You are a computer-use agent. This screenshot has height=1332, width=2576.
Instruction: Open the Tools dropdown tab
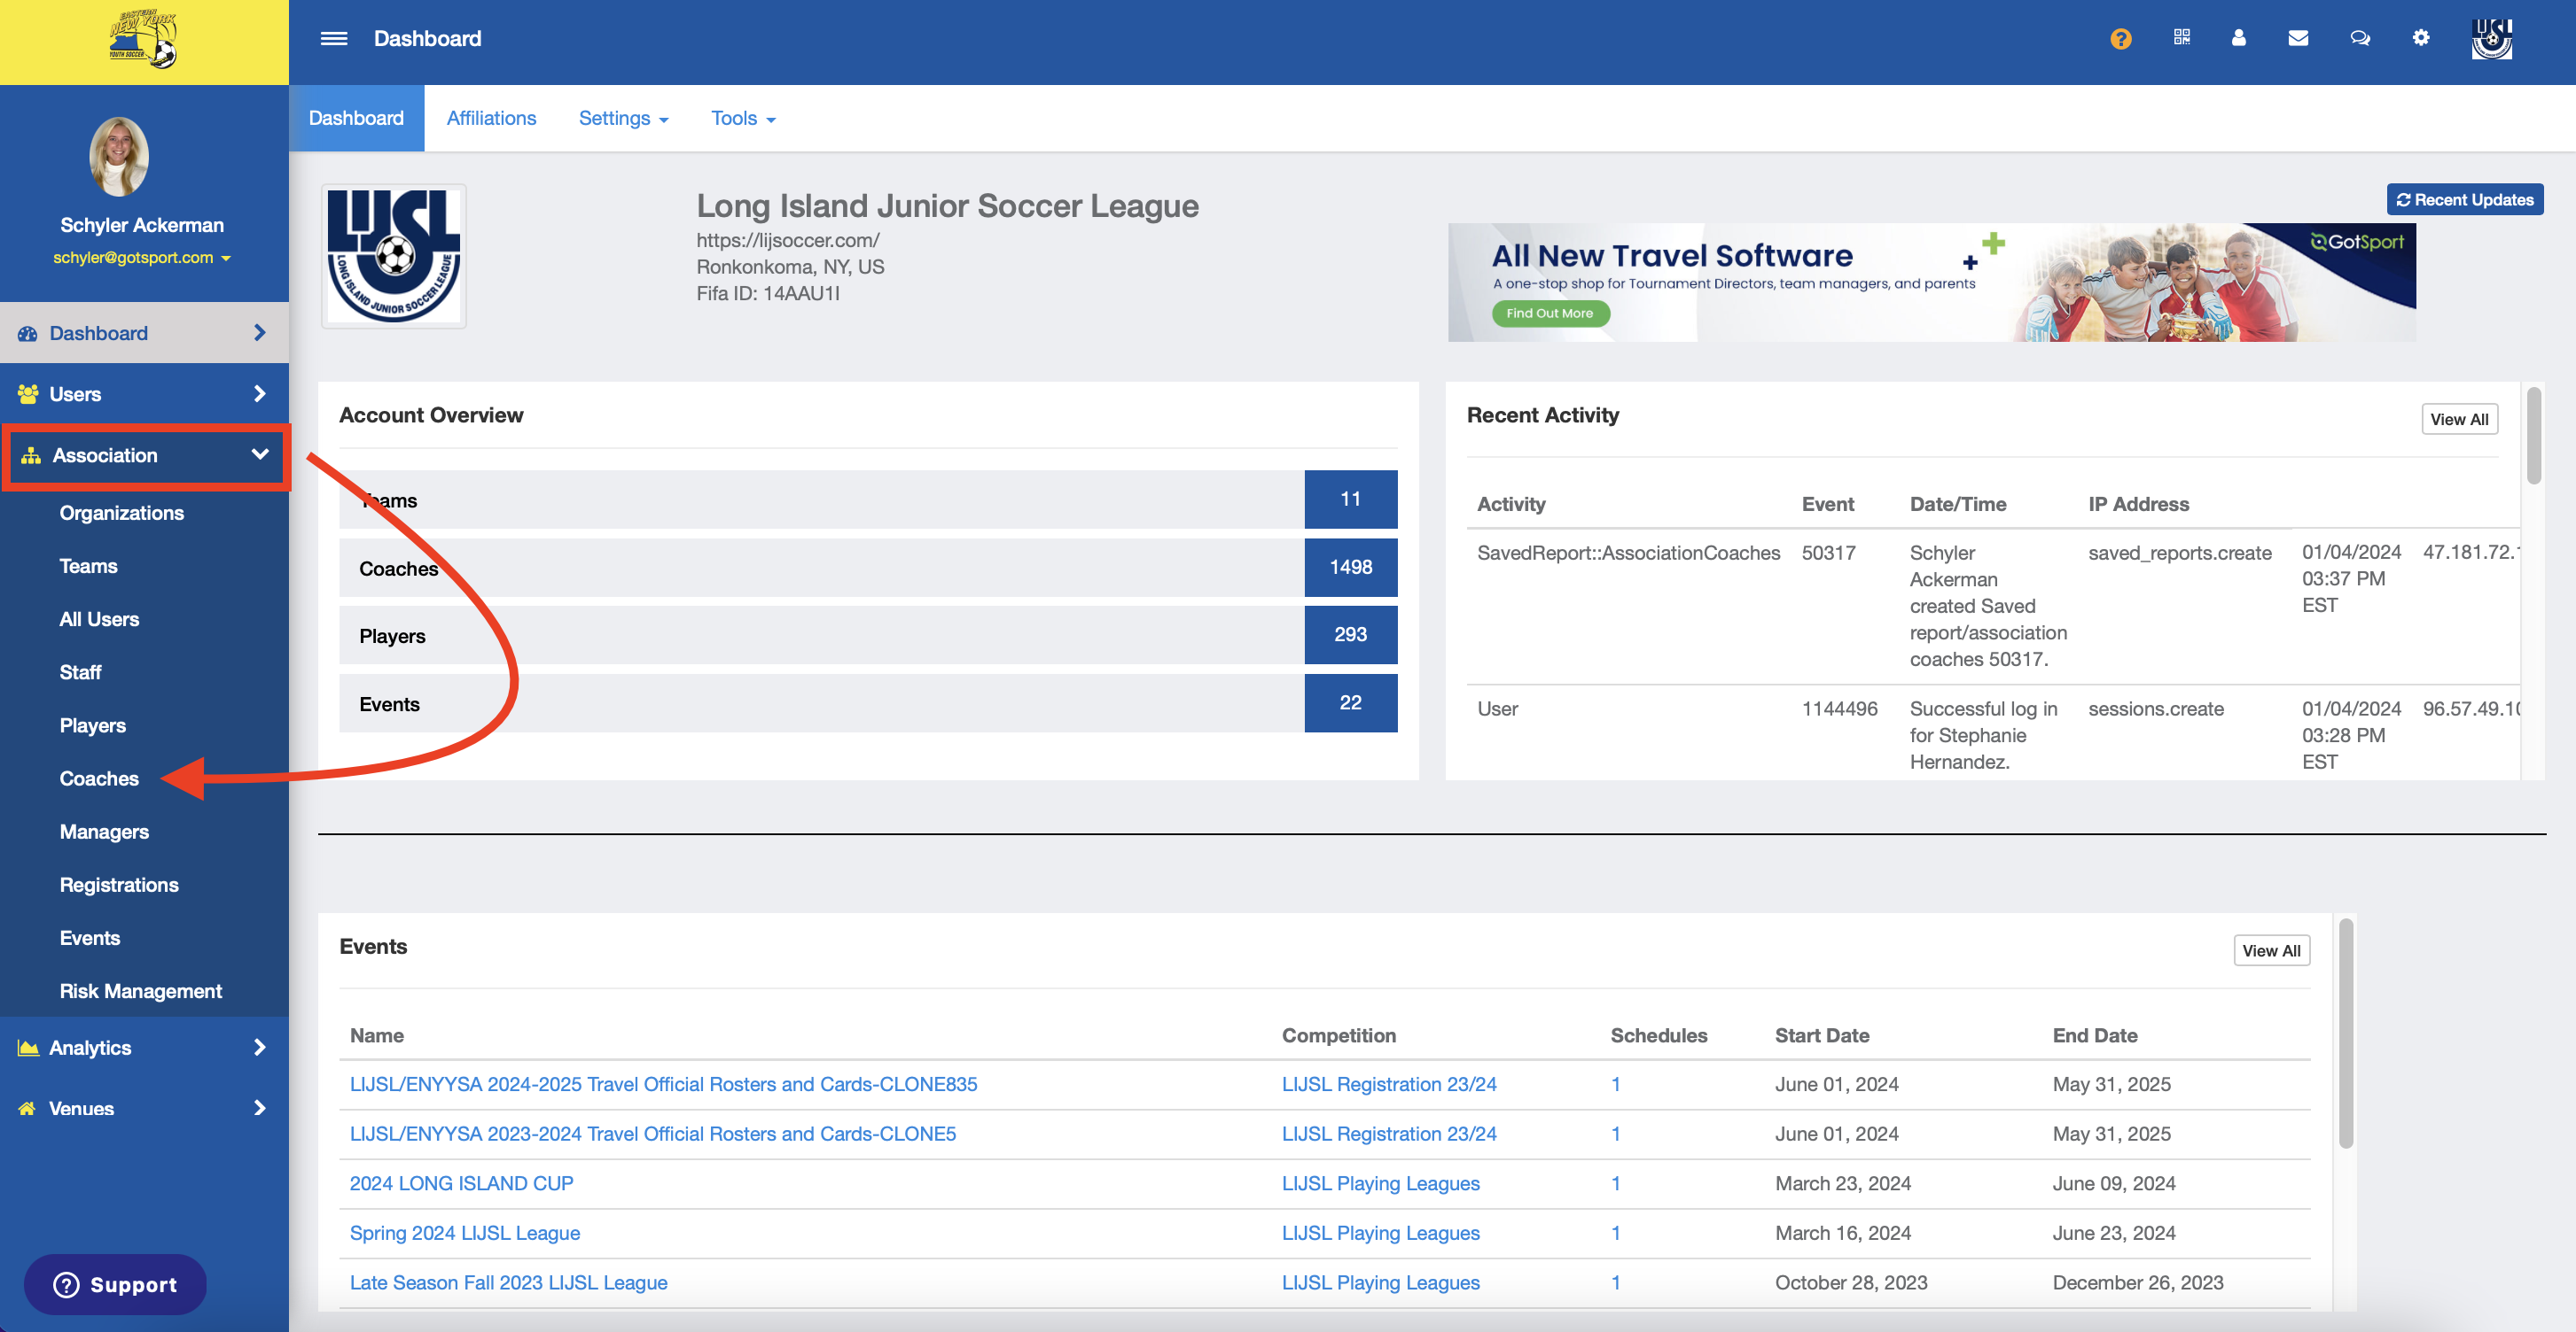[743, 118]
